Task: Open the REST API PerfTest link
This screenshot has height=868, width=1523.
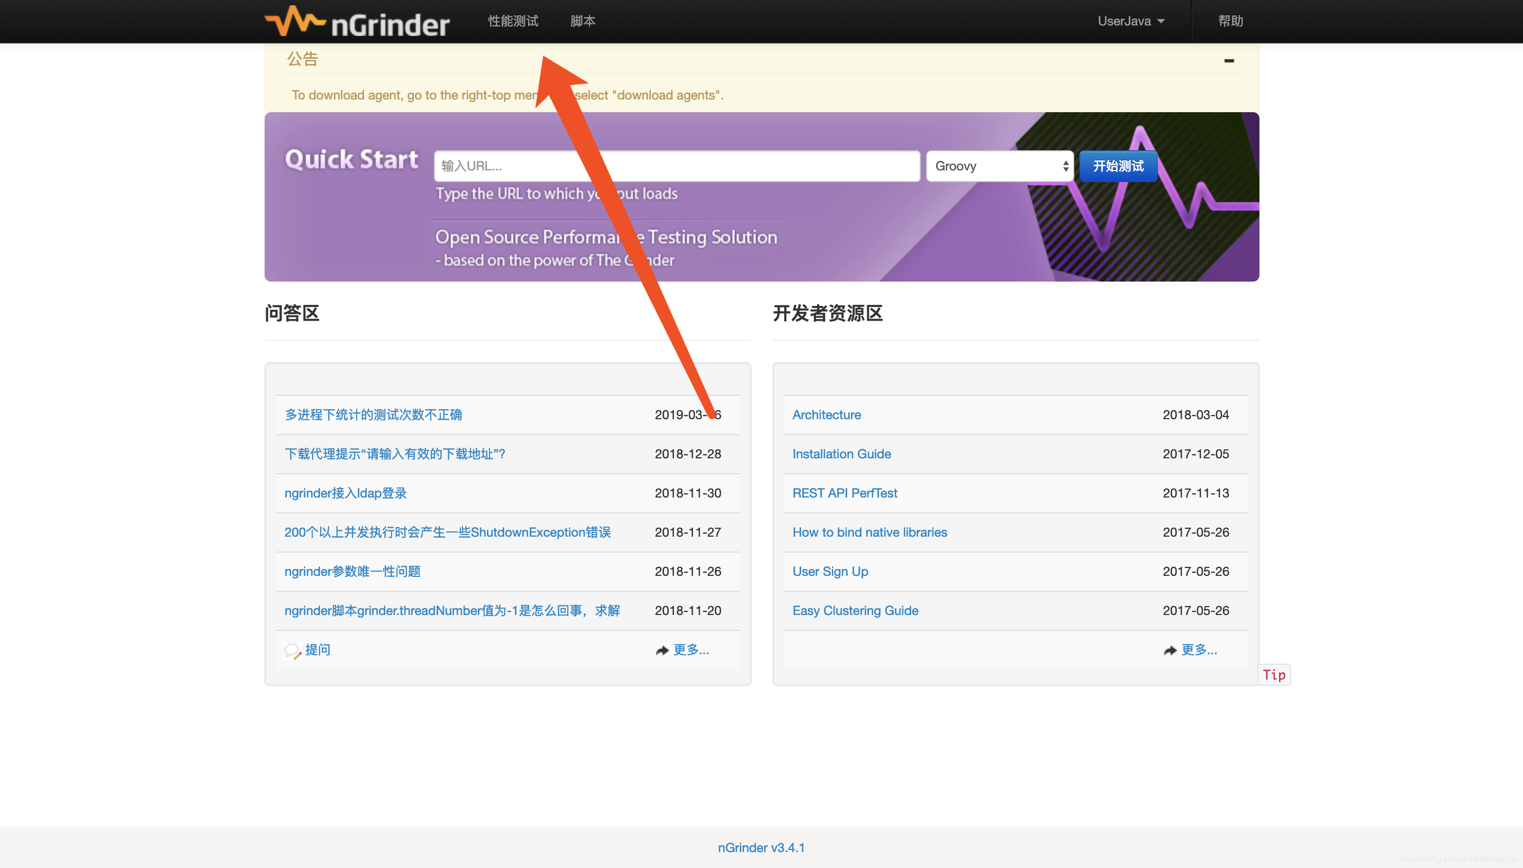Action: pyautogui.click(x=844, y=493)
